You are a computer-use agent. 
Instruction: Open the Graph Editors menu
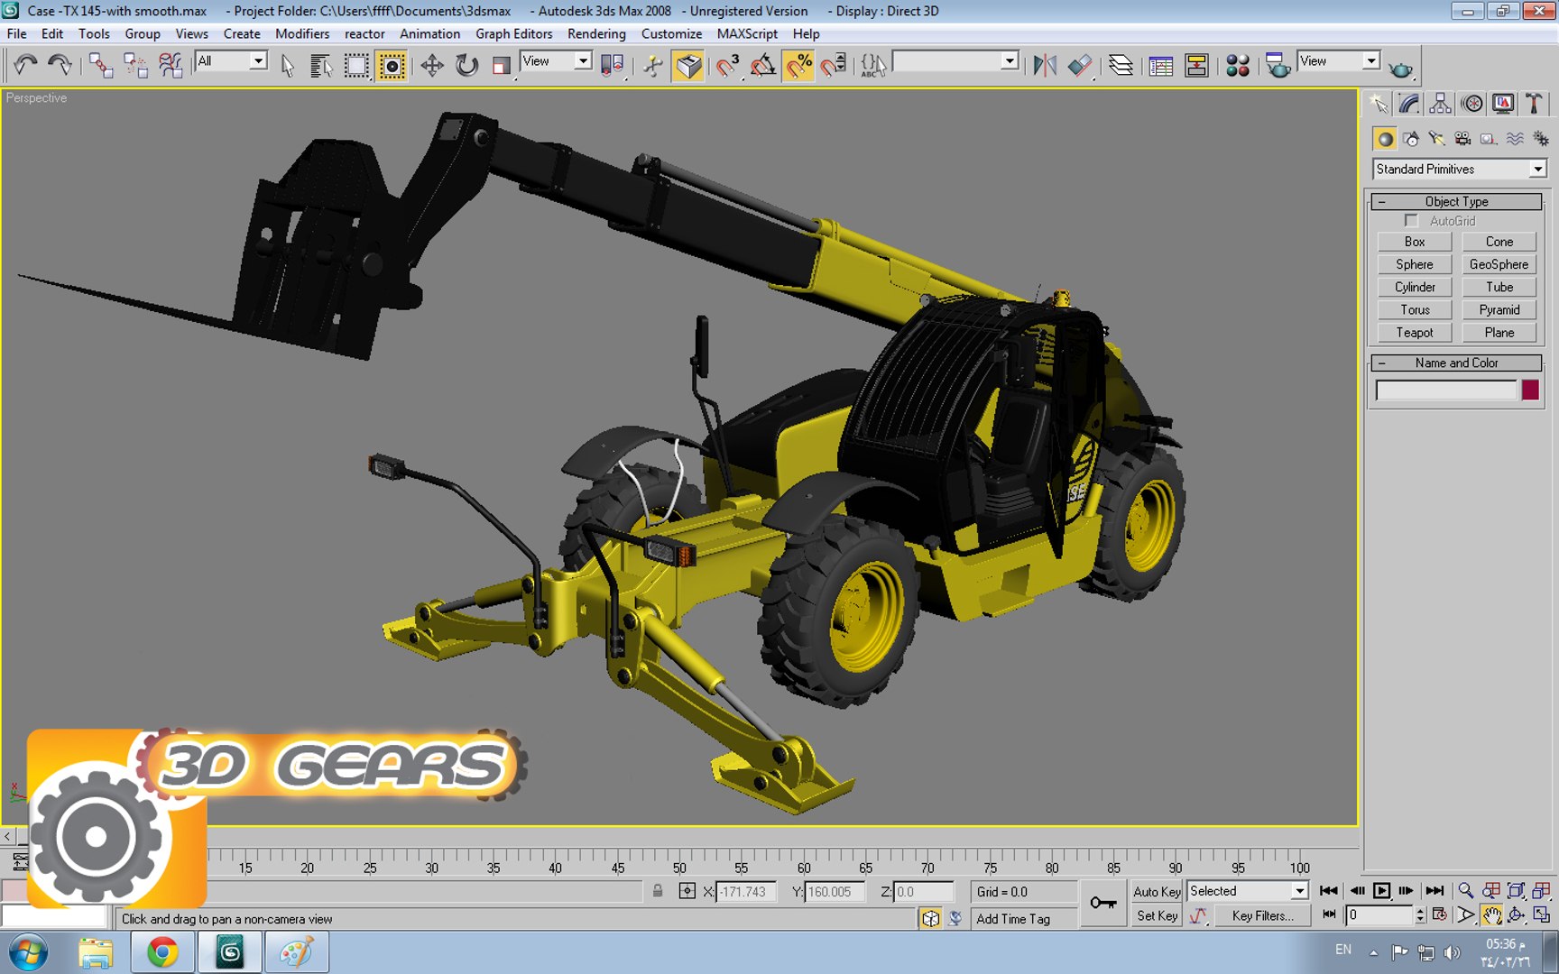(513, 33)
